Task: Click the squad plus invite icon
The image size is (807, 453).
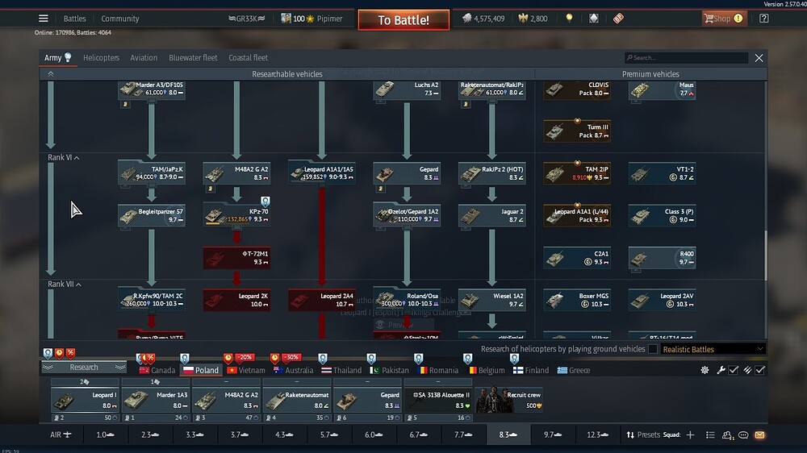Action: pyautogui.click(x=690, y=435)
